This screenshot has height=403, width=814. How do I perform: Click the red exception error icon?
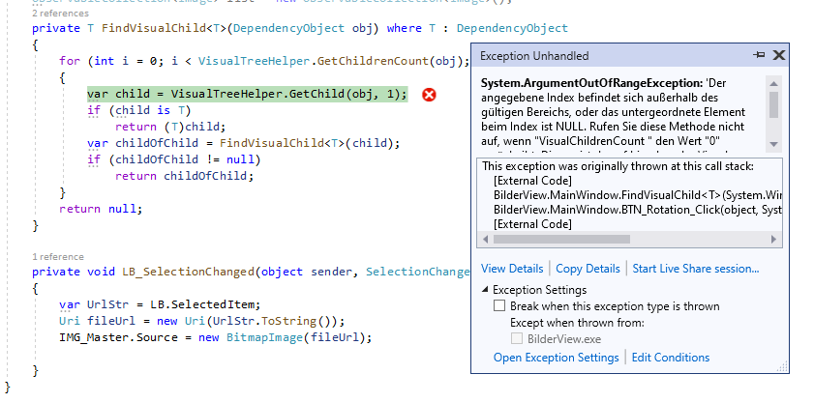[429, 95]
